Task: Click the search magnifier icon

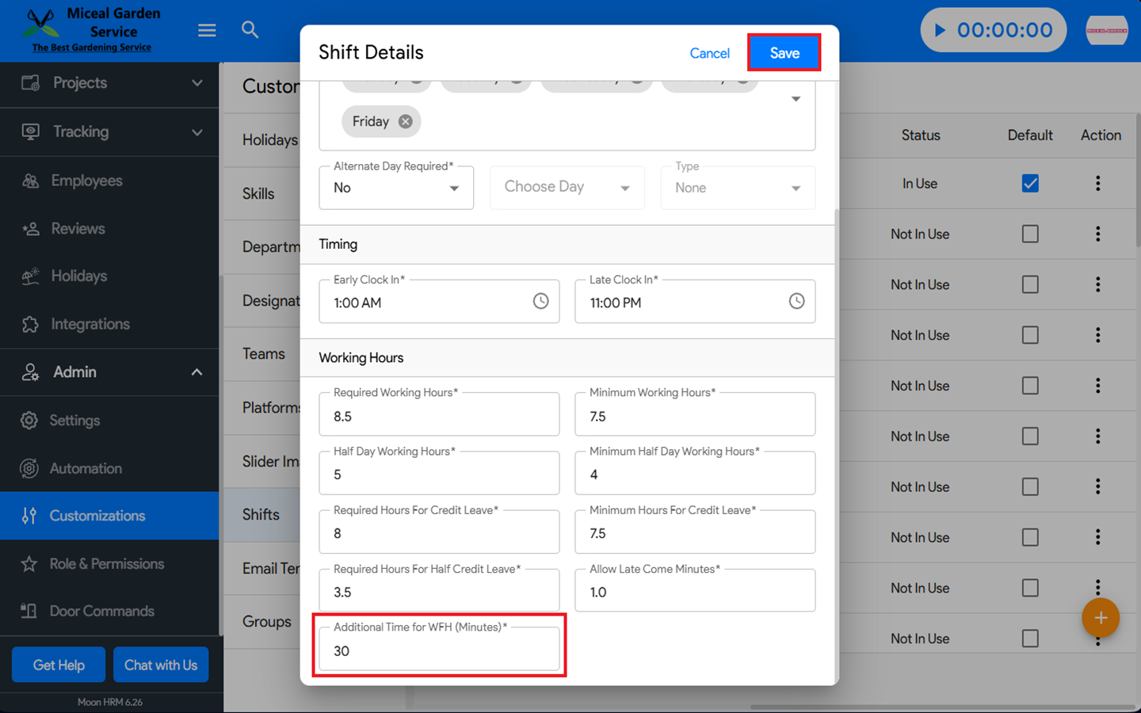Action: 250,30
